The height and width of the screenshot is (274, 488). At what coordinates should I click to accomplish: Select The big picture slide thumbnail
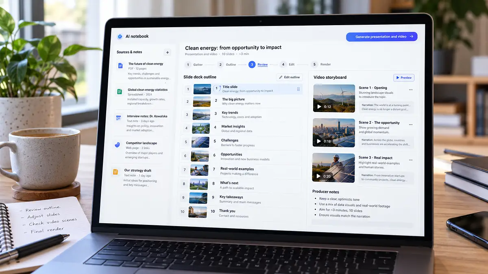click(x=202, y=101)
